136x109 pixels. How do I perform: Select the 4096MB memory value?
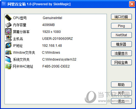point(49,25)
